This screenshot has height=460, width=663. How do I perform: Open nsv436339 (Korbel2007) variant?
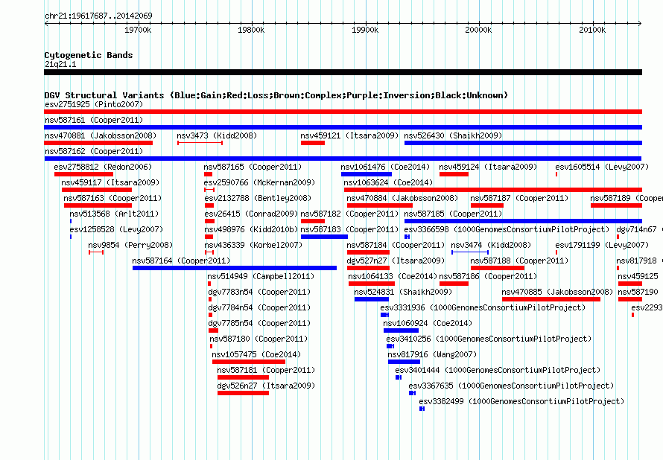click(x=253, y=245)
